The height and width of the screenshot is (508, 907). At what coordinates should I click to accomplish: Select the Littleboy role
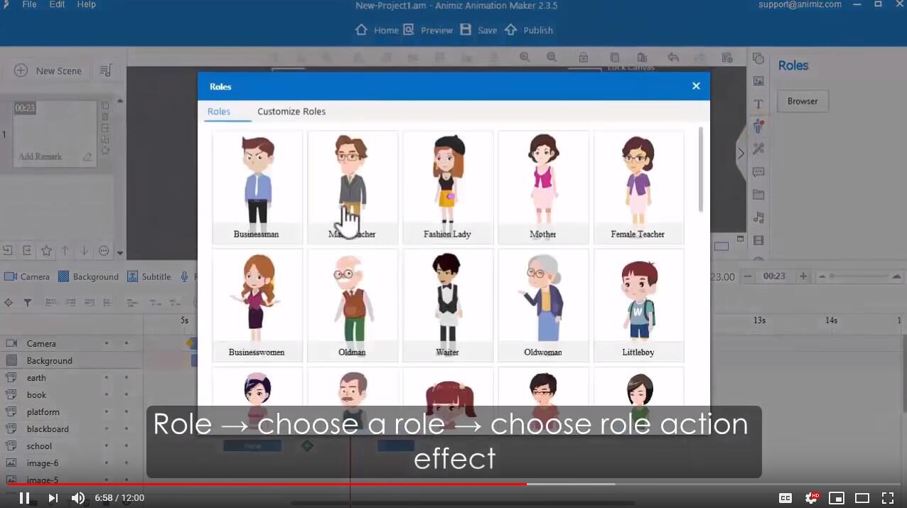pyautogui.click(x=638, y=305)
